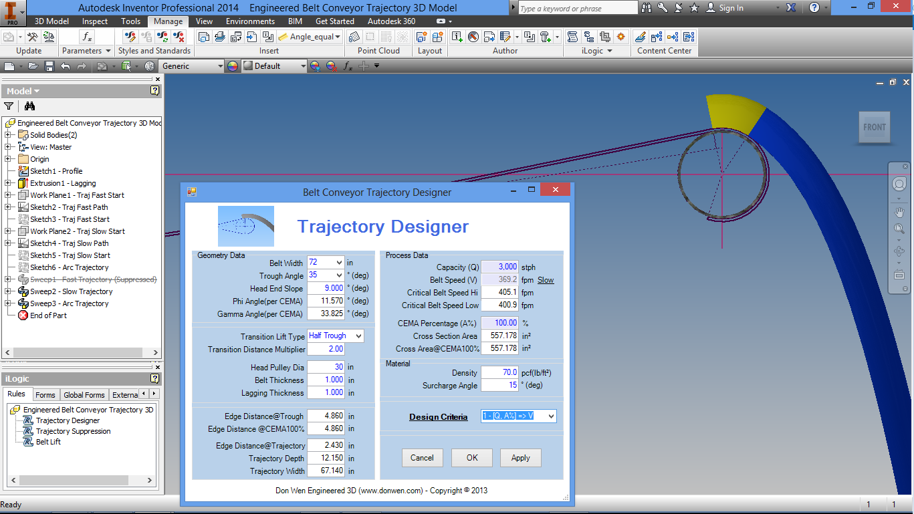This screenshot has width=914, height=514.
Task: Click the orange iTrigger burst icon
Action: tap(620, 37)
